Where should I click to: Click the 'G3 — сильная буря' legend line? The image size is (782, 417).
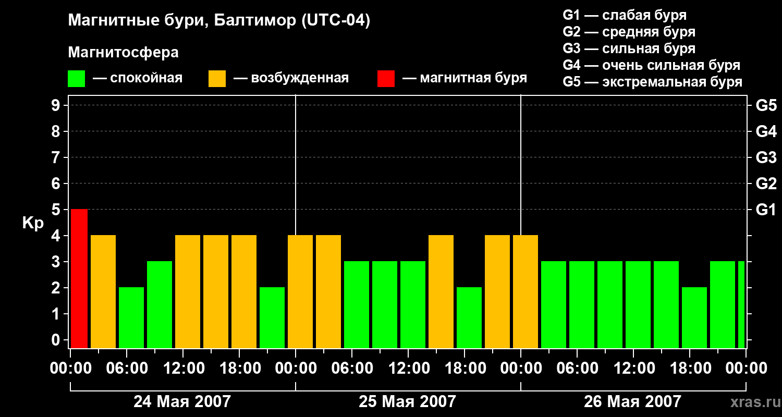coord(629,48)
